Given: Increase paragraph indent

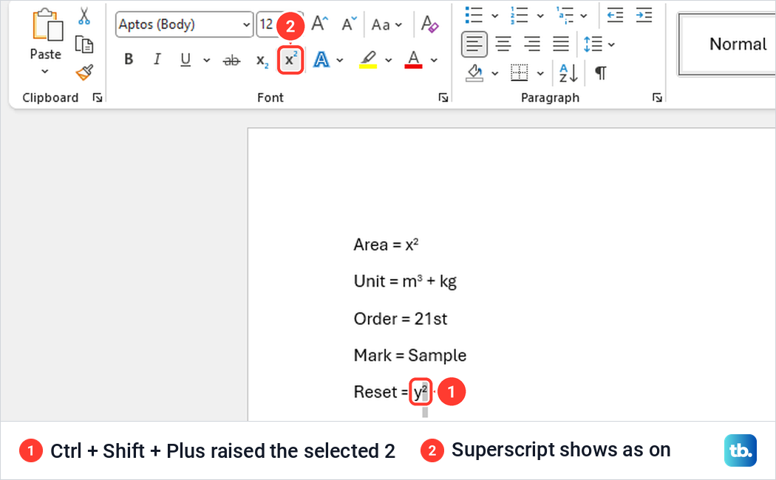Looking at the screenshot, I should coord(644,16).
